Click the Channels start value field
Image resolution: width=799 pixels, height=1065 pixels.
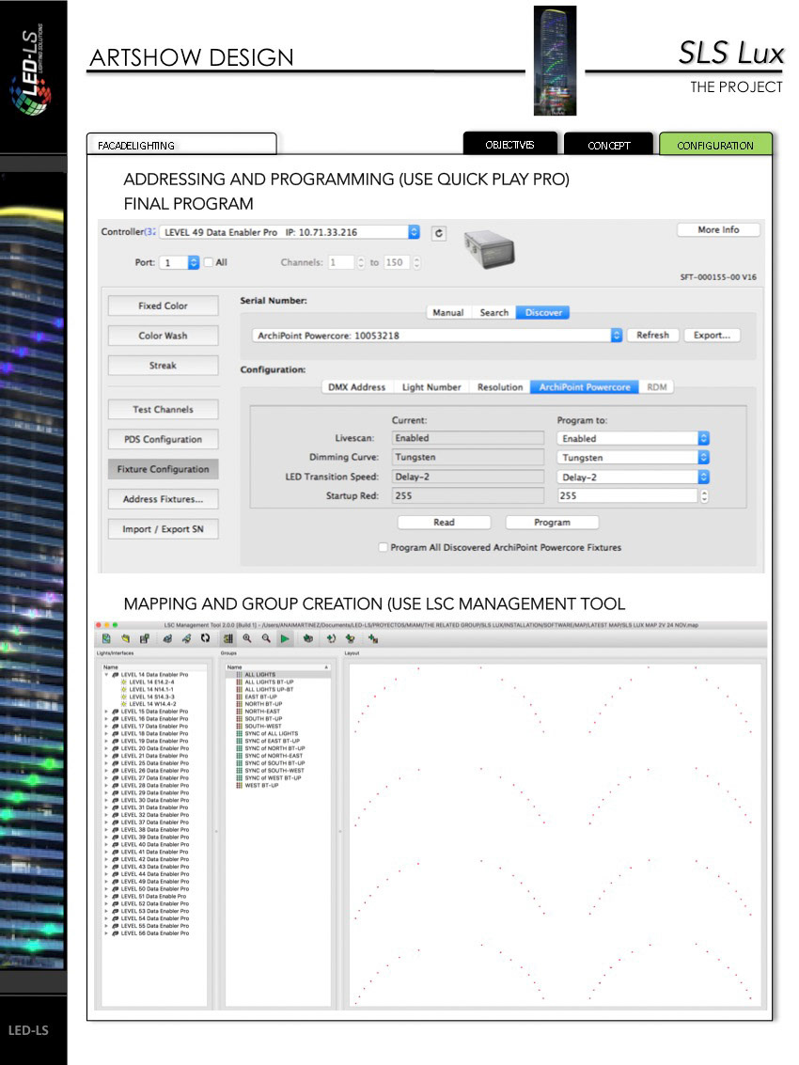tap(341, 262)
